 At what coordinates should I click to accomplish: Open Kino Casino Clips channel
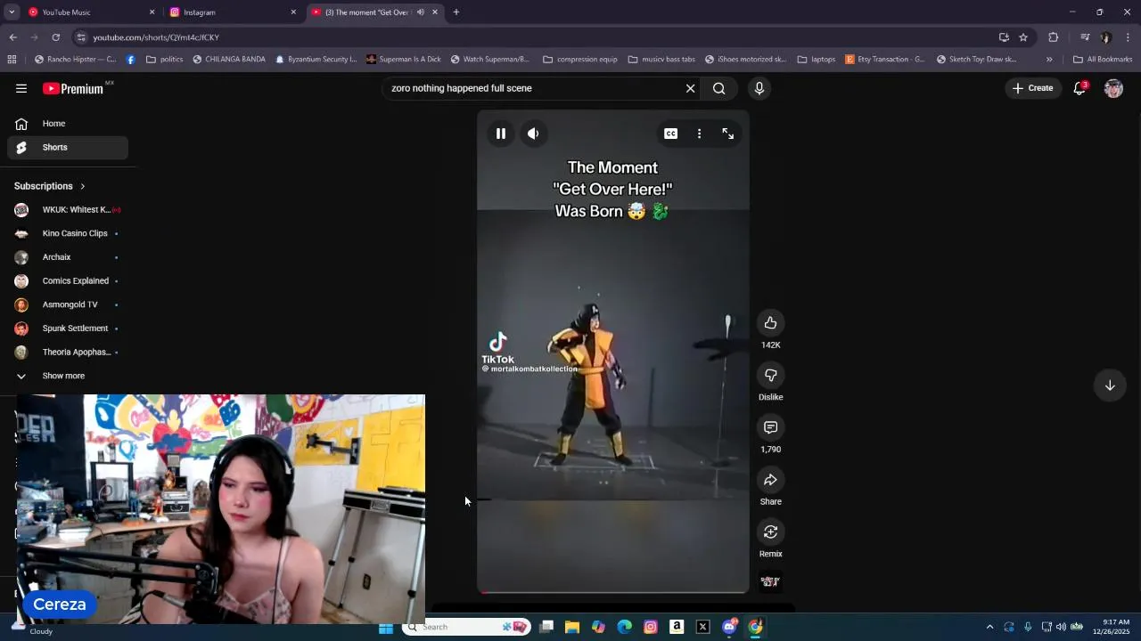coord(68,233)
